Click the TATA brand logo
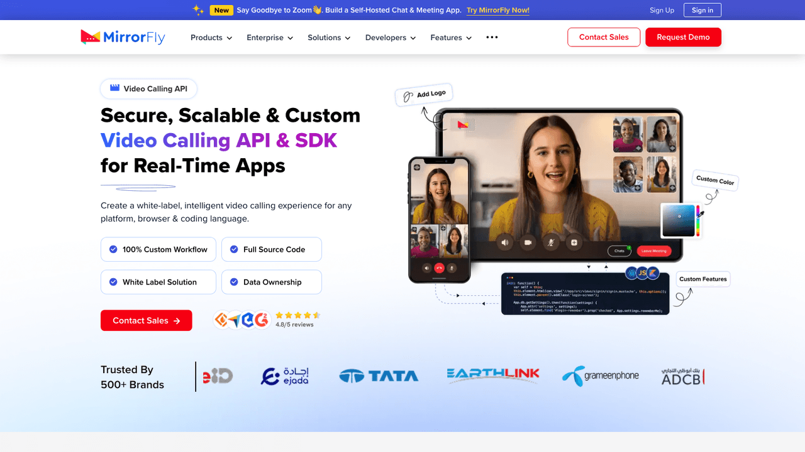Screen dimensions: 805x452 click(x=379, y=376)
